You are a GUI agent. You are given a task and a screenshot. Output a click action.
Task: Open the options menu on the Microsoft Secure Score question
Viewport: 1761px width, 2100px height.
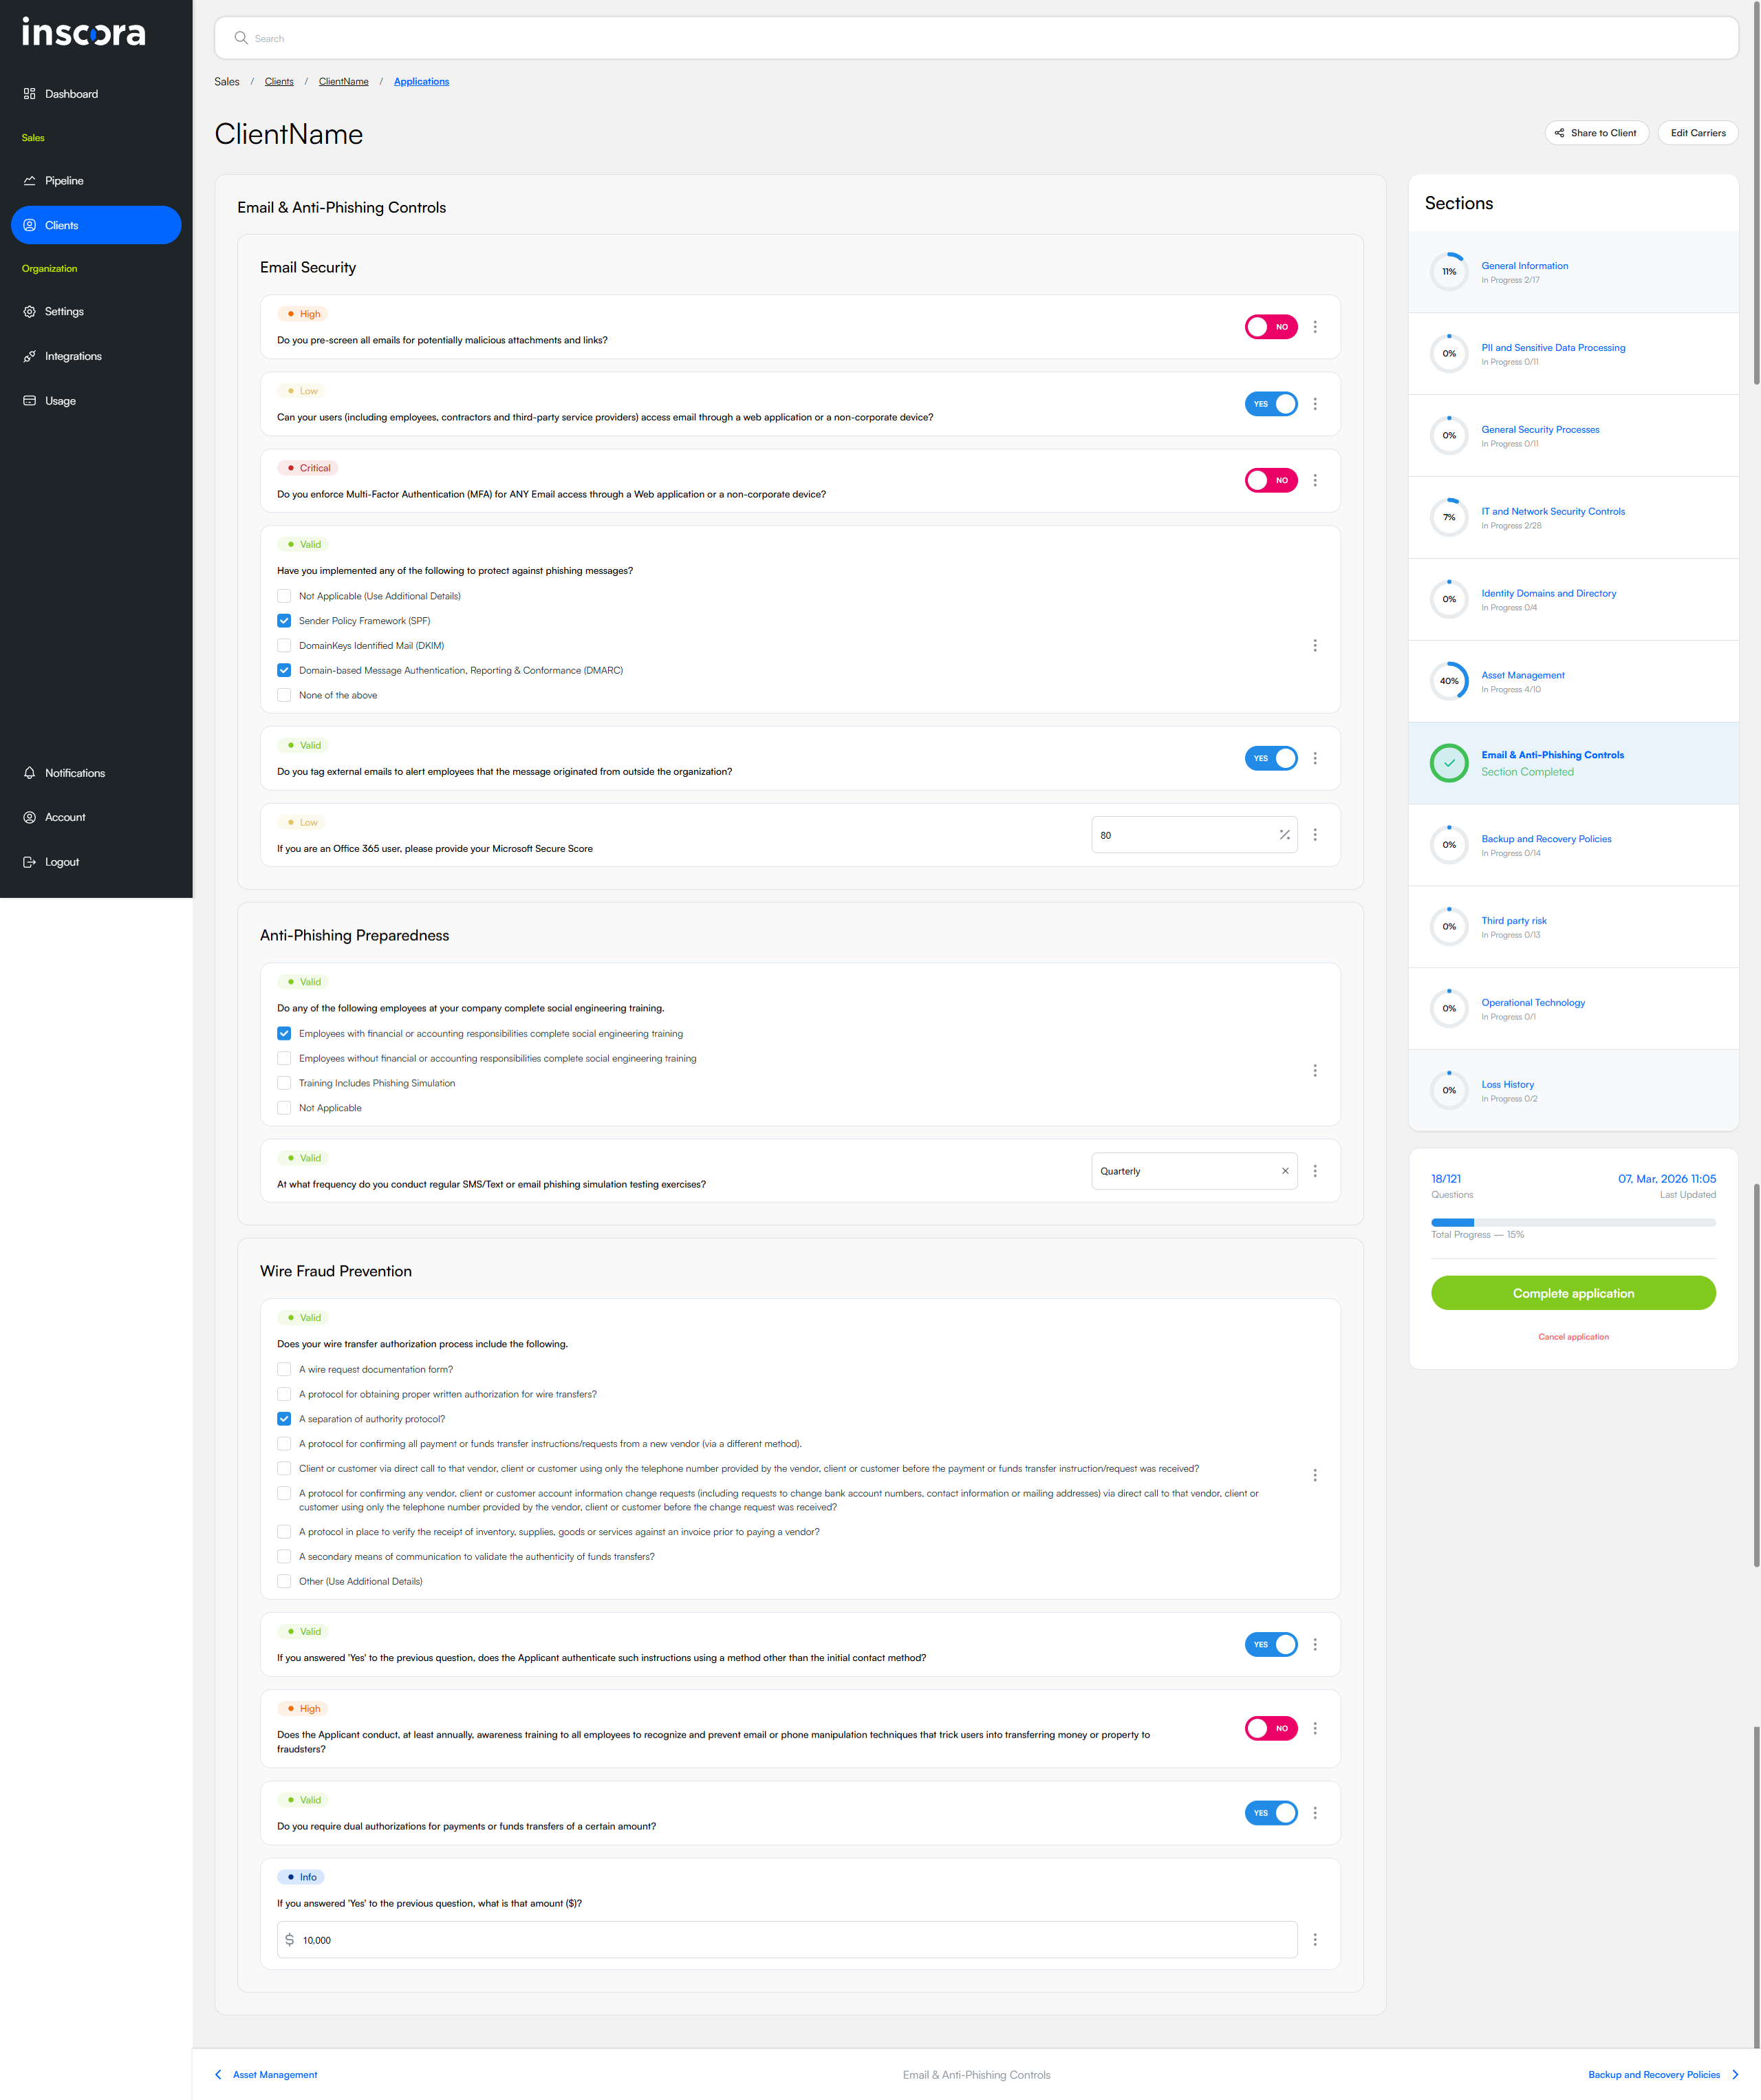pos(1315,834)
